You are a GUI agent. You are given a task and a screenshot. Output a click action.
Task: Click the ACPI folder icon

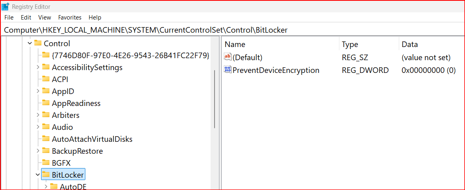[x=46, y=79]
